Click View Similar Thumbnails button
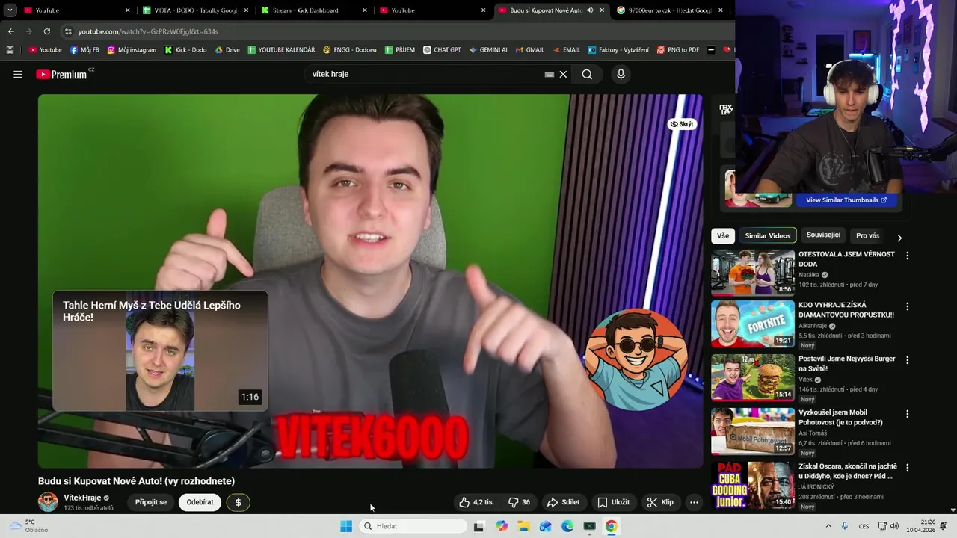 [x=846, y=200]
